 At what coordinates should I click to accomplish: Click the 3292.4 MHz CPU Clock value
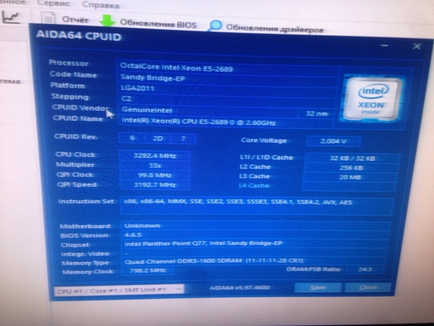tap(154, 155)
